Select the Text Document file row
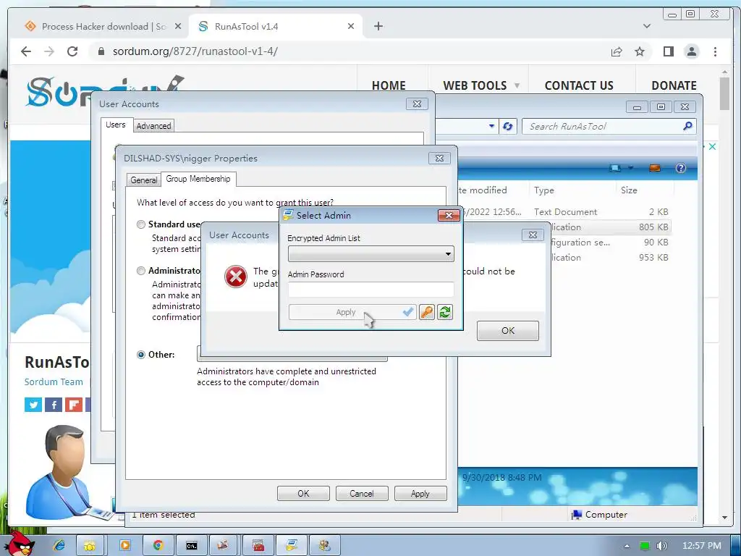 pos(564,212)
